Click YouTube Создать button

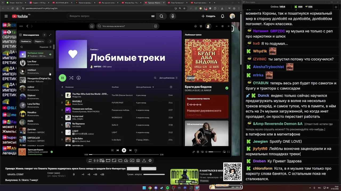coord(208,16)
